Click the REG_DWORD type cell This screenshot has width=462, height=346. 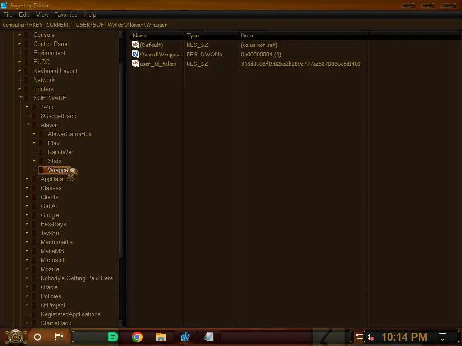pyautogui.click(x=204, y=55)
